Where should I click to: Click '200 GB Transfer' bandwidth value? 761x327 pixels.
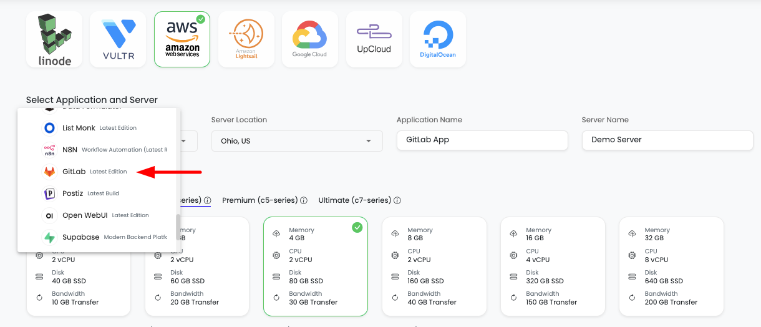pyautogui.click(x=671, y=302)
